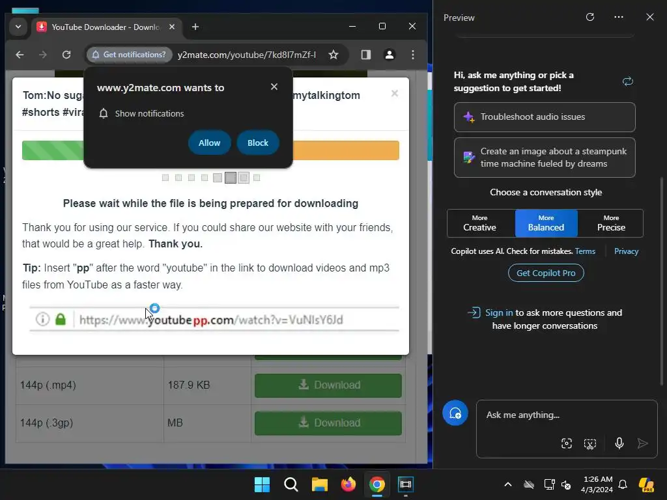Open Chrome three-dot menu
This screenshot has height=500, width=667.
click(412, 55)
